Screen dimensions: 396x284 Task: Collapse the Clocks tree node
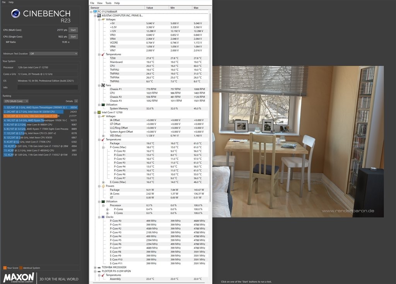point(99,217)
